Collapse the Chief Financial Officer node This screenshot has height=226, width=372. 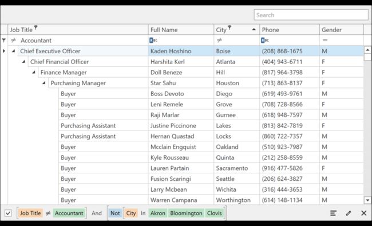coord(23,62)
